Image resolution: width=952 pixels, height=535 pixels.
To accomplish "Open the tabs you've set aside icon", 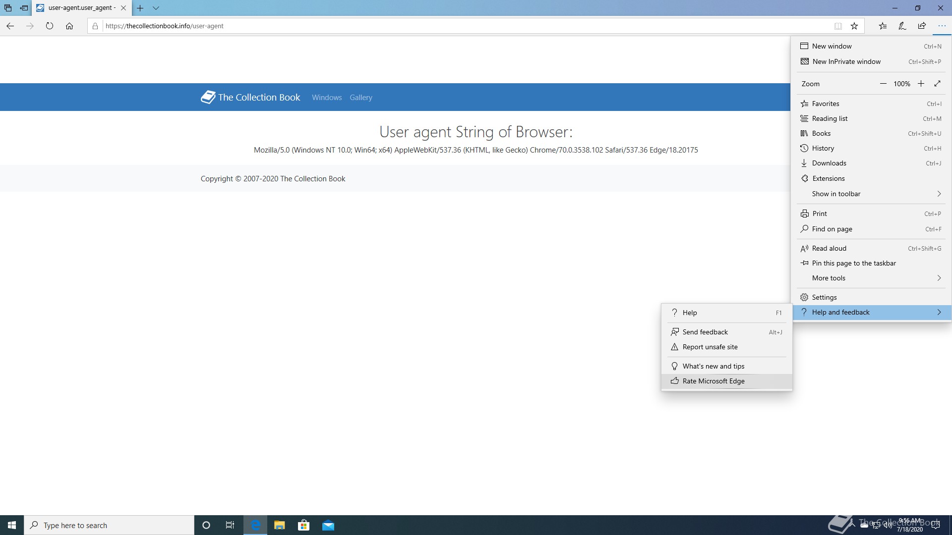I will pyautogui.click(x=8, y=8).
